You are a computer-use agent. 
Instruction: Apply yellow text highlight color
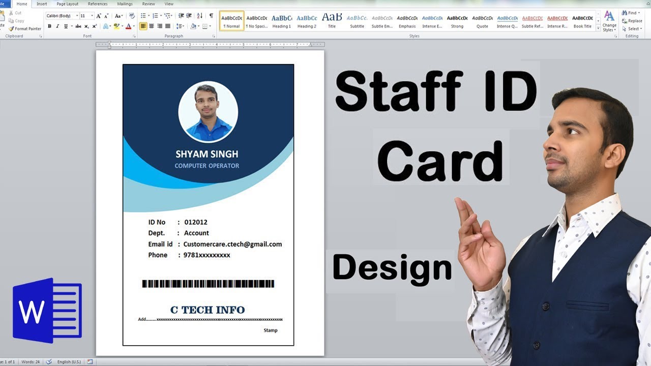coord(116,26)
